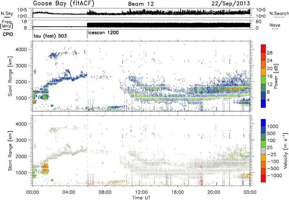Click the velocity colorbar value '500'

(271, 134)
